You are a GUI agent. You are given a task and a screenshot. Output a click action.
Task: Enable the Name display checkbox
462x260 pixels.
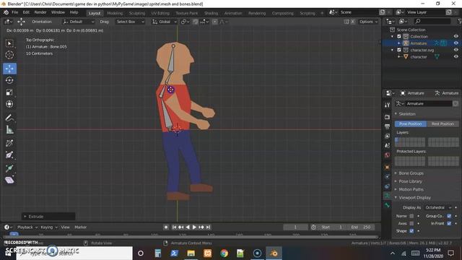[x=411, y=216]
